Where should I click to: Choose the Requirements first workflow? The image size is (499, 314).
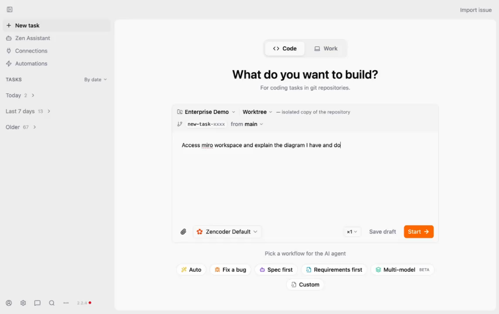pos(334,270)
